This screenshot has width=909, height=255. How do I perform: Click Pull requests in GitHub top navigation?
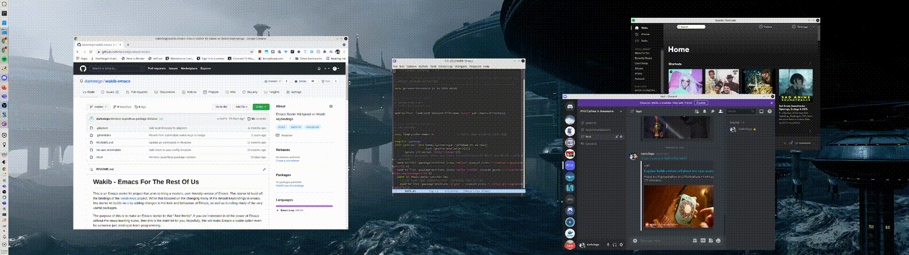[157, 68]
